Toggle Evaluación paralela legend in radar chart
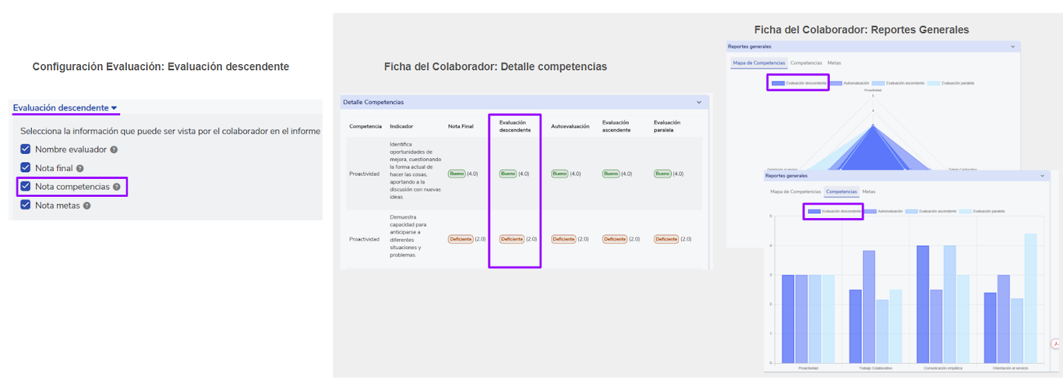 tap(933, 83)
